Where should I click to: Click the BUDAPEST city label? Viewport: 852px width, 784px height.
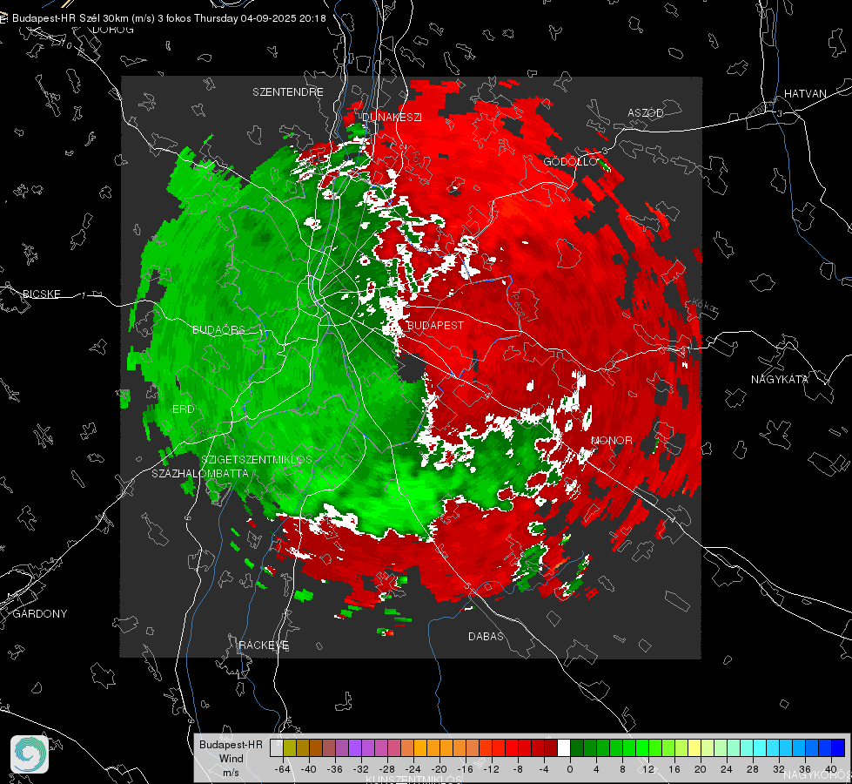(435, 325)
